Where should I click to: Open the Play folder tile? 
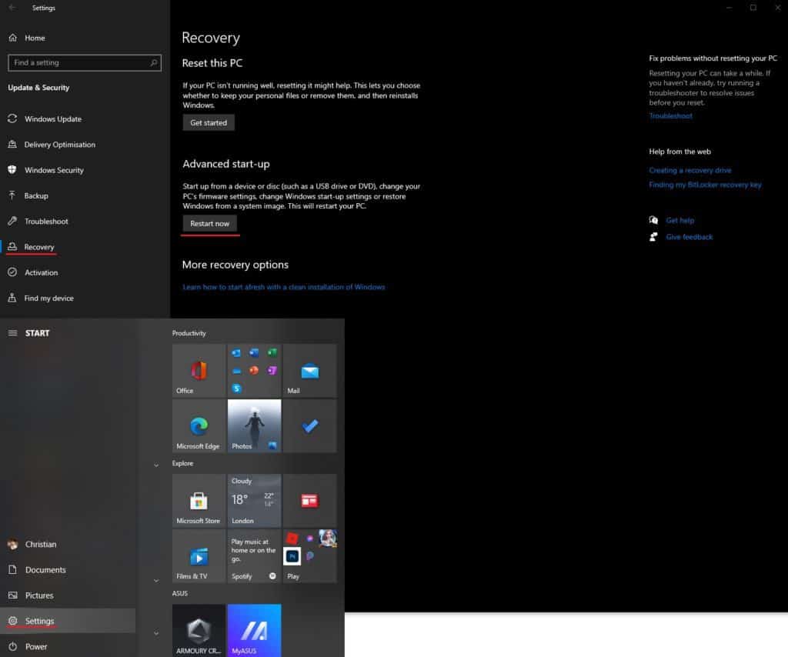[x=309, y=556]
